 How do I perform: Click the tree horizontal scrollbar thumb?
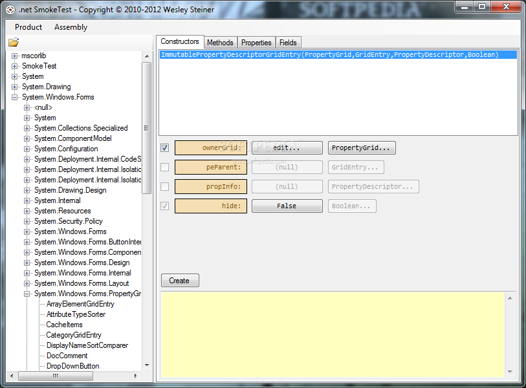tap(56, 376)
